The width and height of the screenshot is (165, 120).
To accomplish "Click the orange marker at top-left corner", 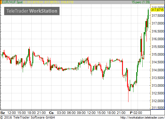I will pyautogui.click(x=1, y=2).
